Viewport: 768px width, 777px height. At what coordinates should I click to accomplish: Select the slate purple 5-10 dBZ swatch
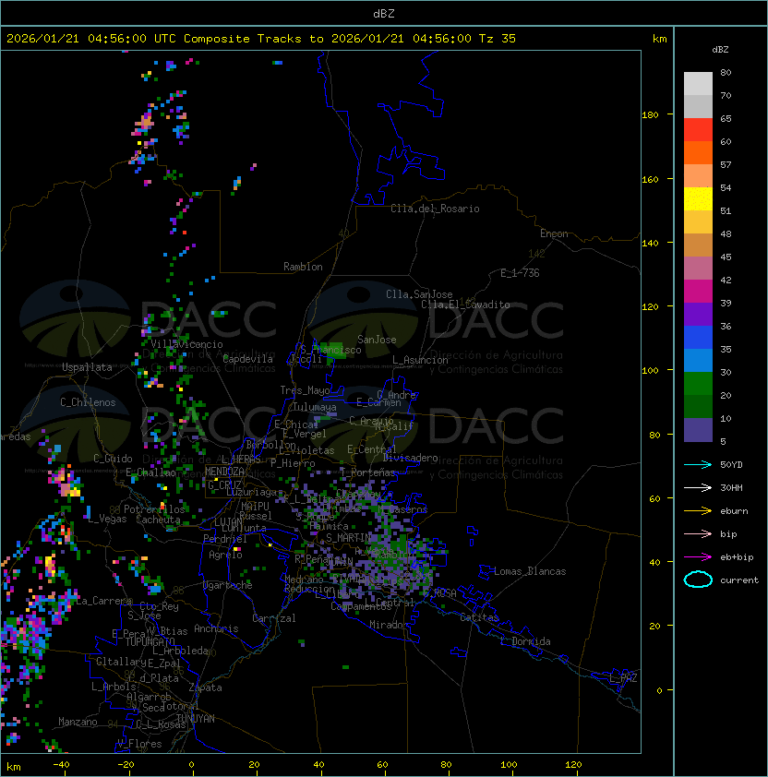[698, 430]
